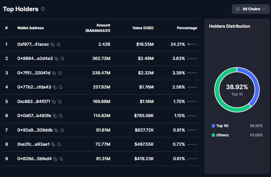
Task: Toggle Others legend item in chart
Action: 222,135
